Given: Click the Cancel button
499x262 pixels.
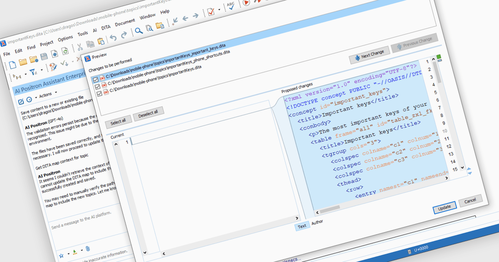Looking at the screenshot, I should (x=470, y=201).
